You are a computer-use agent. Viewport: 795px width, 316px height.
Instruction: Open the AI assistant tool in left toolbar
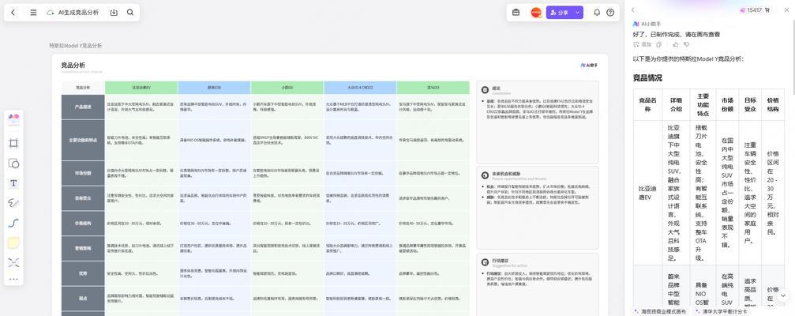(13, 118)
